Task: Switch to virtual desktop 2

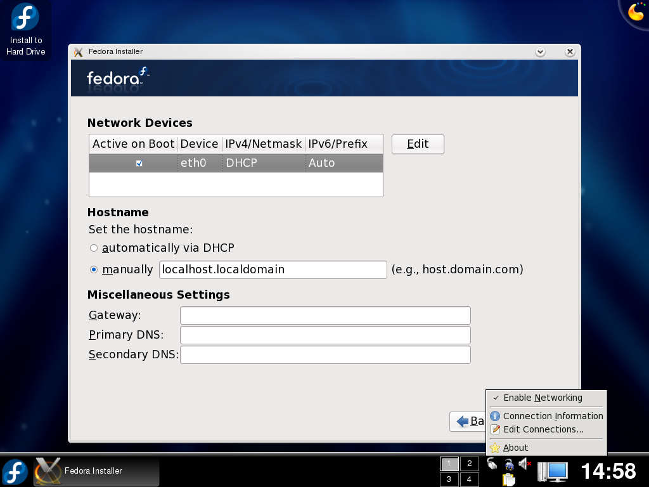Action: [470, 464]
